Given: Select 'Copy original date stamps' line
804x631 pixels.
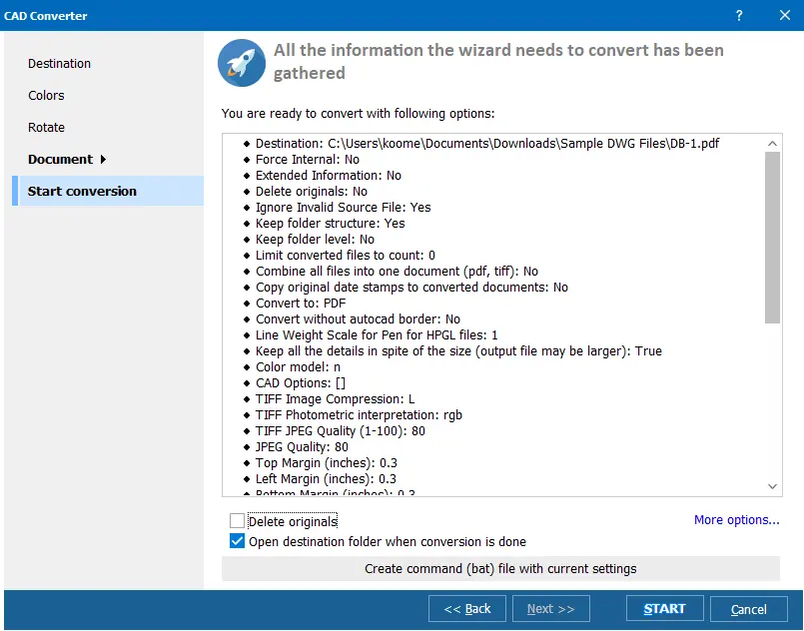Looking at the screenshot, I should click(x=411, y=288).
